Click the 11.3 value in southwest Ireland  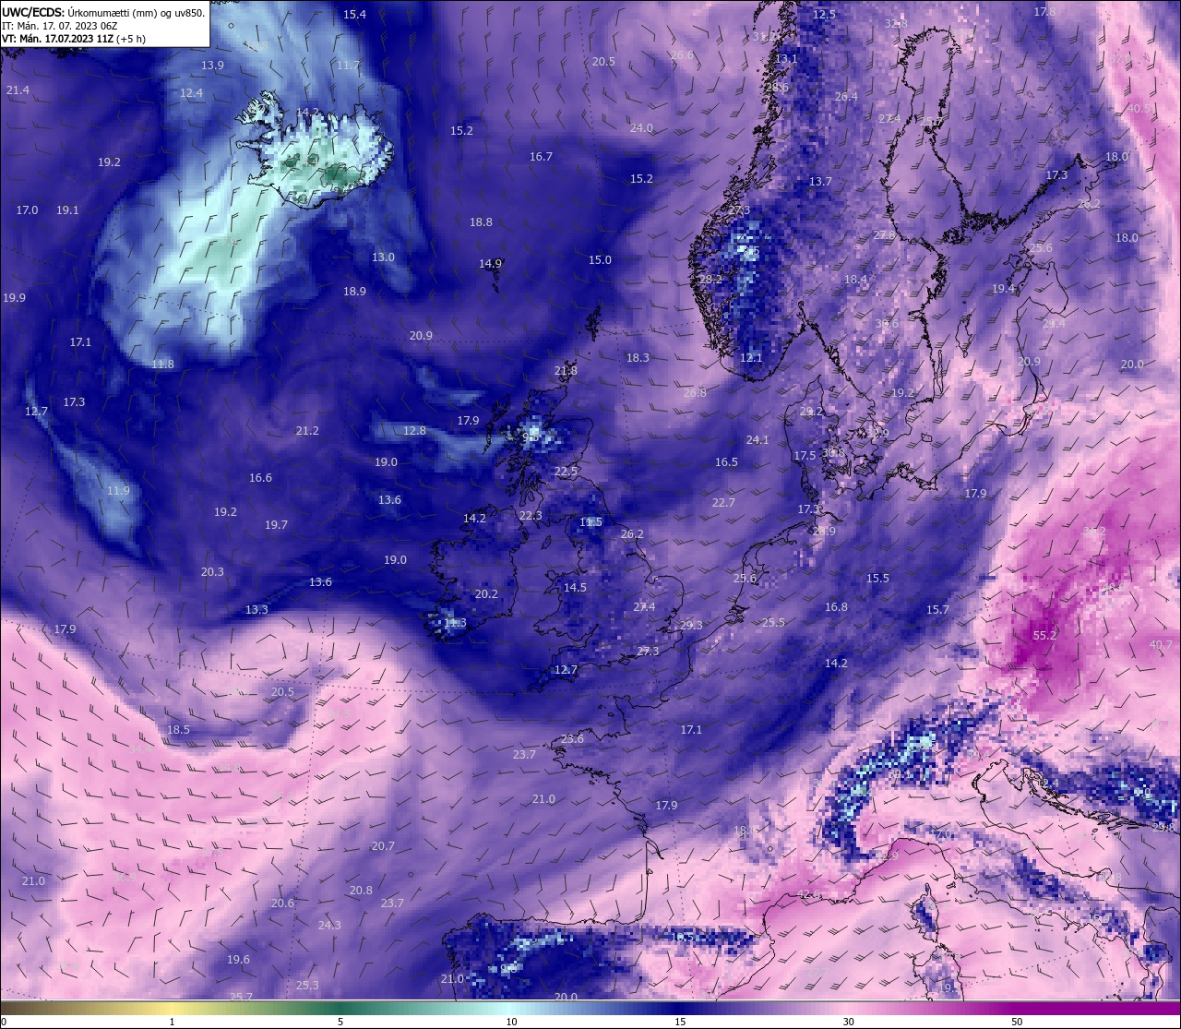coord(455,624)
